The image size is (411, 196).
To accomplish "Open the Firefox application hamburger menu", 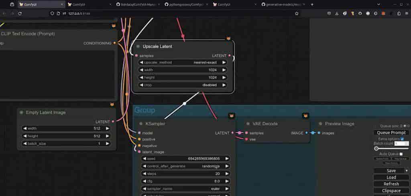I will pyautogui.click(x=407, y=13).
